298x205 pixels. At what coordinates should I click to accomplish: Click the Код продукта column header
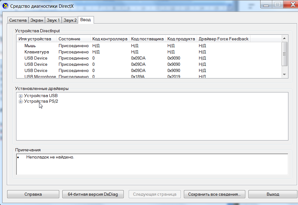(x=181, y=39)
